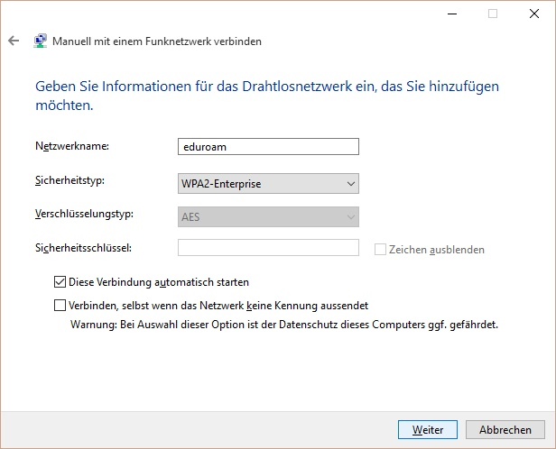Focus the Netzwerkname field containing eduroam
Image resolution: width=556 pixels, height=449 pixels.
coord(268,147)
